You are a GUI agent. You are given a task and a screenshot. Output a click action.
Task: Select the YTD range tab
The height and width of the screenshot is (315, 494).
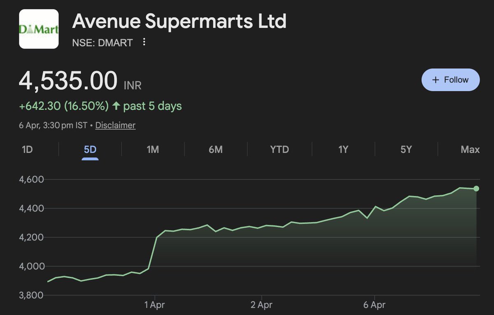point(280,149)
